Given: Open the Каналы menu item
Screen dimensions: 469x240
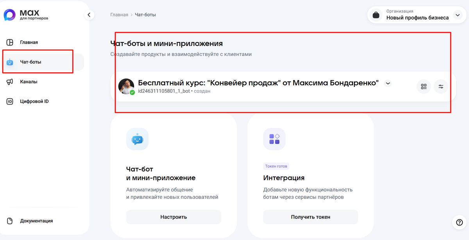Looking at the screenshot, I should pyautogui.click(x=29, y=82).
